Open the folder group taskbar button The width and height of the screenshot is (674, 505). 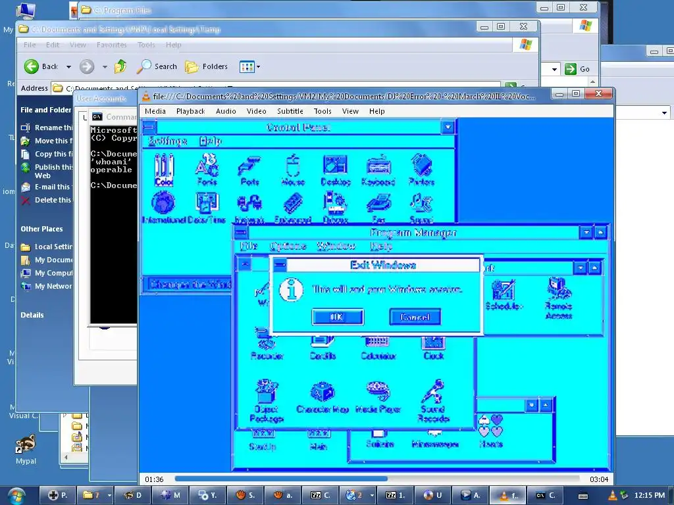[97, 496]
